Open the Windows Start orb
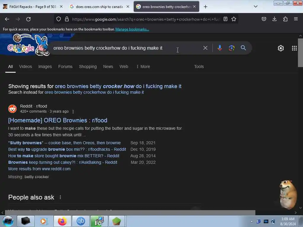This screenshot has height=227, width=303. point(8,221)
